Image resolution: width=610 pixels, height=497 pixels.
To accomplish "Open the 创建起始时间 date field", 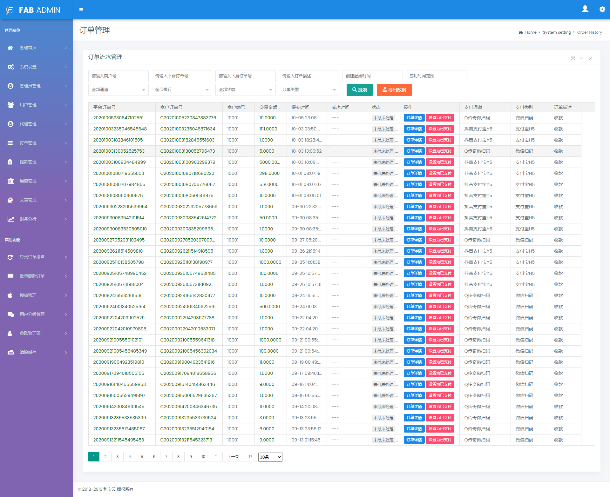I will click(x=372, y=76).
